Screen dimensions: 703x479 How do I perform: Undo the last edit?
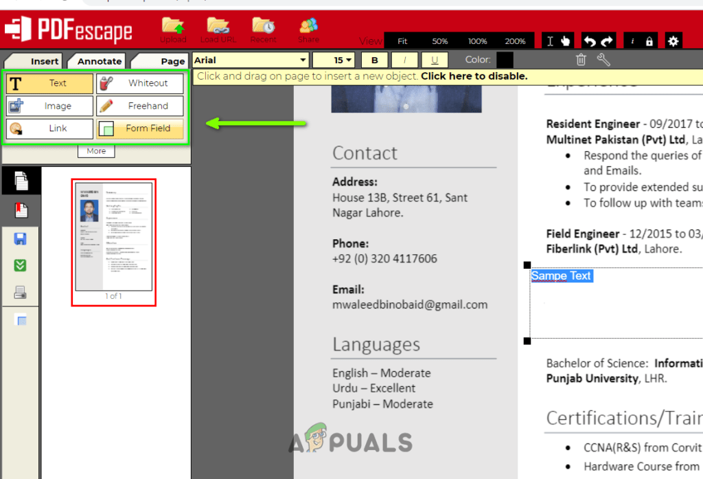click(x=589, y=41)
